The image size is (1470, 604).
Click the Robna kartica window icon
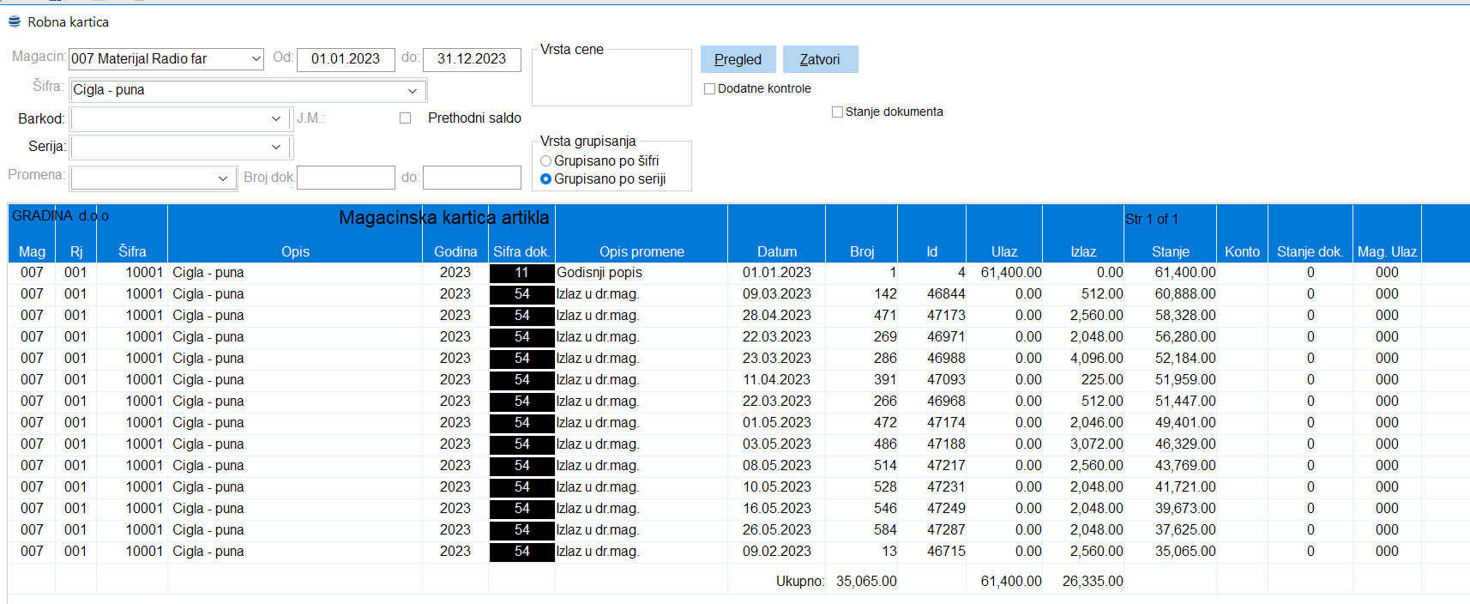click(15, 21)
